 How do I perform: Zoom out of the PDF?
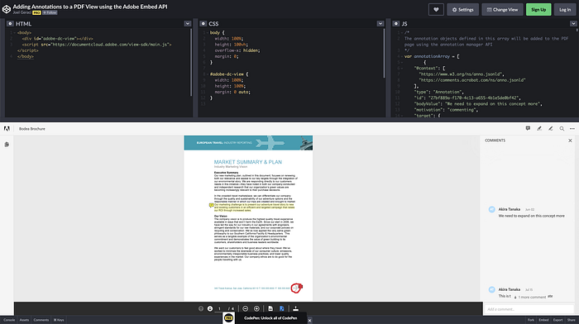tap(245, 308)
